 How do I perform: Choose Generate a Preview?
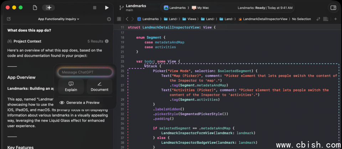tap(79, 103)
